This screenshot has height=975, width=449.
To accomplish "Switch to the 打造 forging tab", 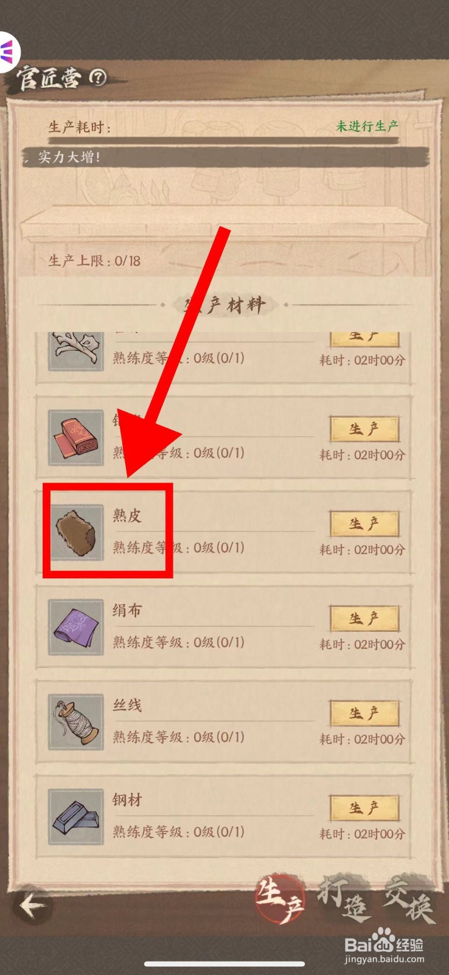I will (x=344, y=898).
